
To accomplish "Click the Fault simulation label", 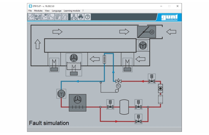I will pyautogui.click(x=49, y=123).
